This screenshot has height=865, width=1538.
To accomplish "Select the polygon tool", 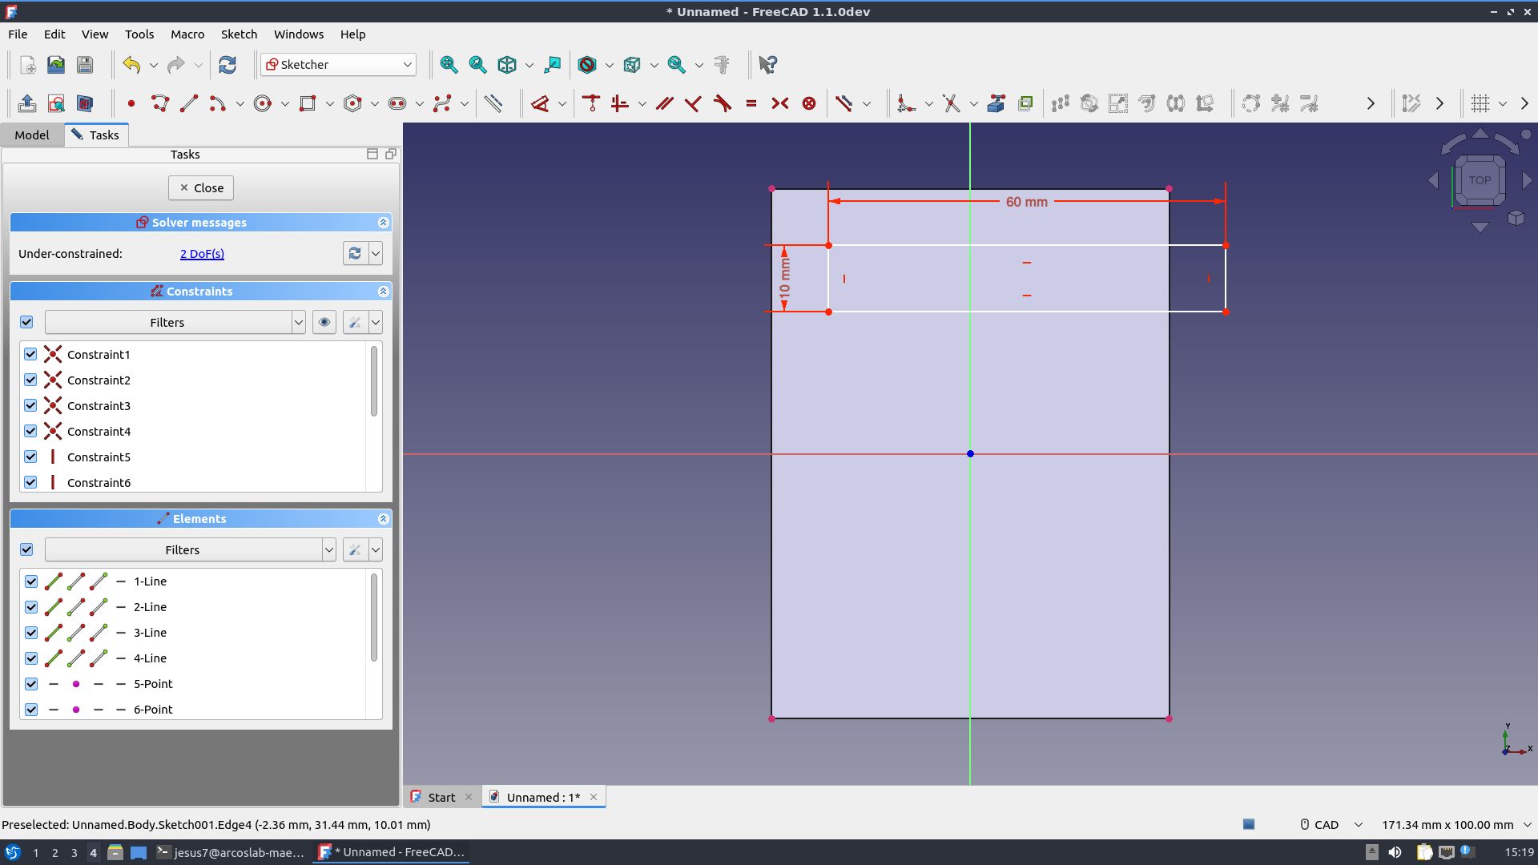I will [x=352, y=103].
